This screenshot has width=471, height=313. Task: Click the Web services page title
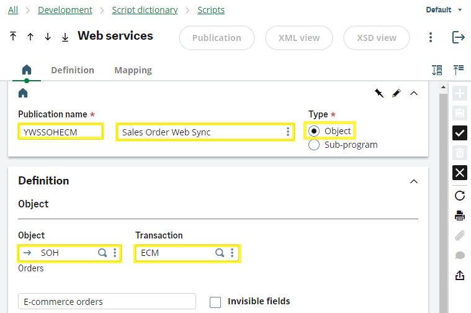tap(115, 36)
